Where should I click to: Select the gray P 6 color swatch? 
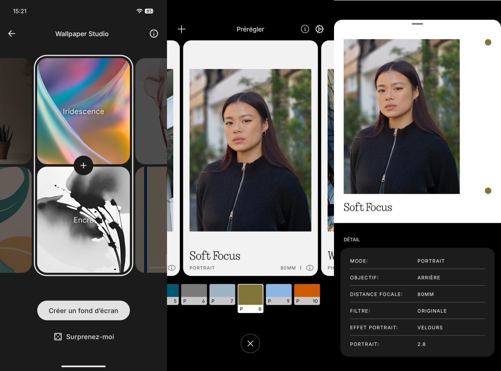[194, 295]
